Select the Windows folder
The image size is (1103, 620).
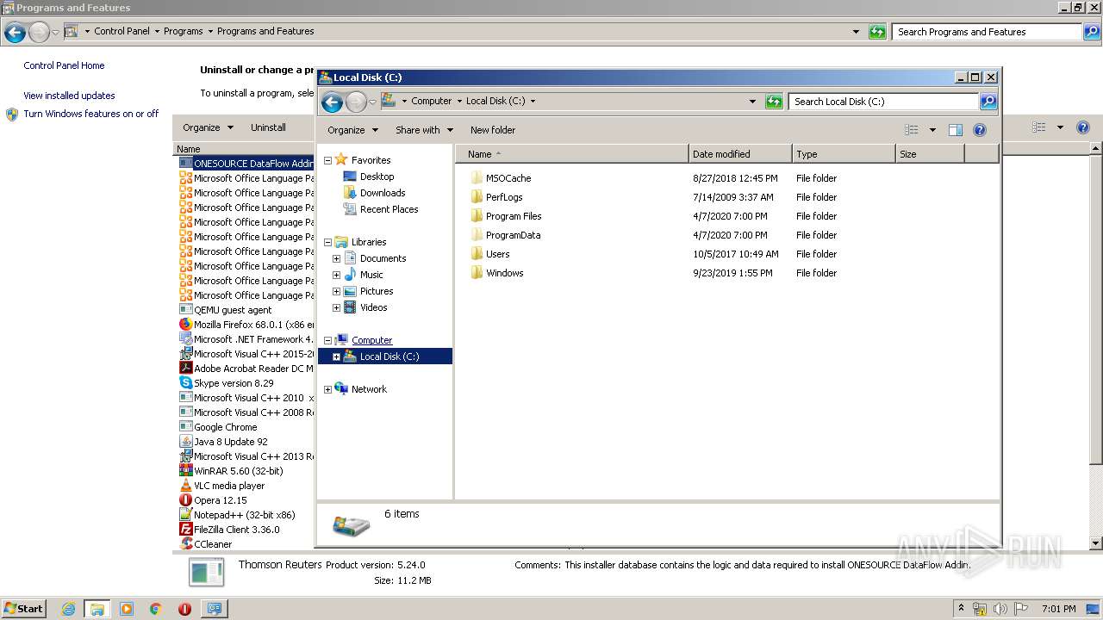pos(504,273)
